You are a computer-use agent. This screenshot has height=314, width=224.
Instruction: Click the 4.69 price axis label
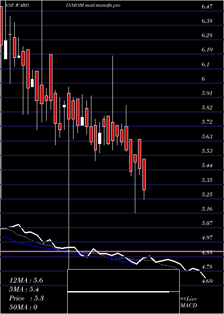(x=207, y=281)
